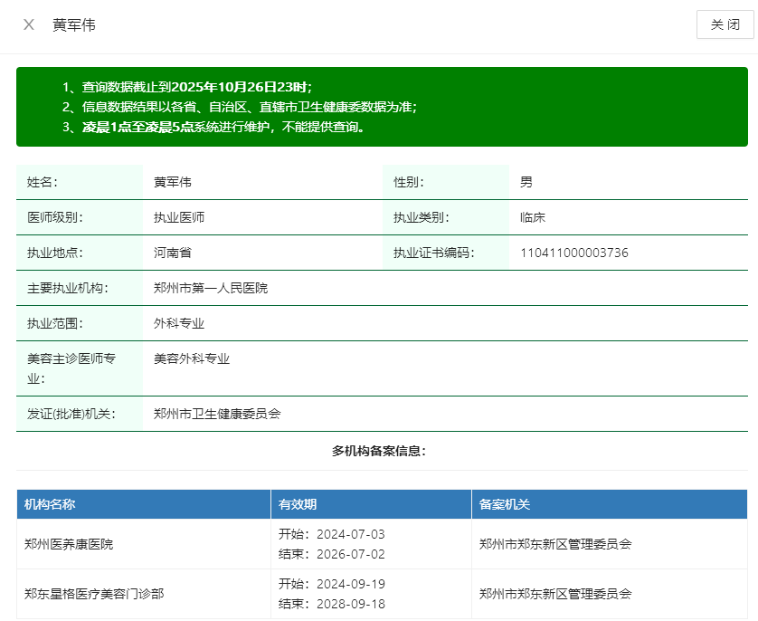This screenshot has width=758, height=621.
Task: Click the 执业医师 value in 医师级别 row
Action: pyautogui.click(x=179, y=217)
